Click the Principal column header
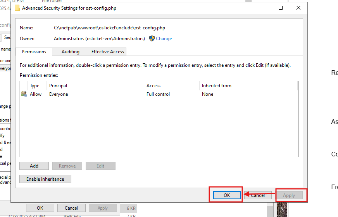 [x=95, y=86]
